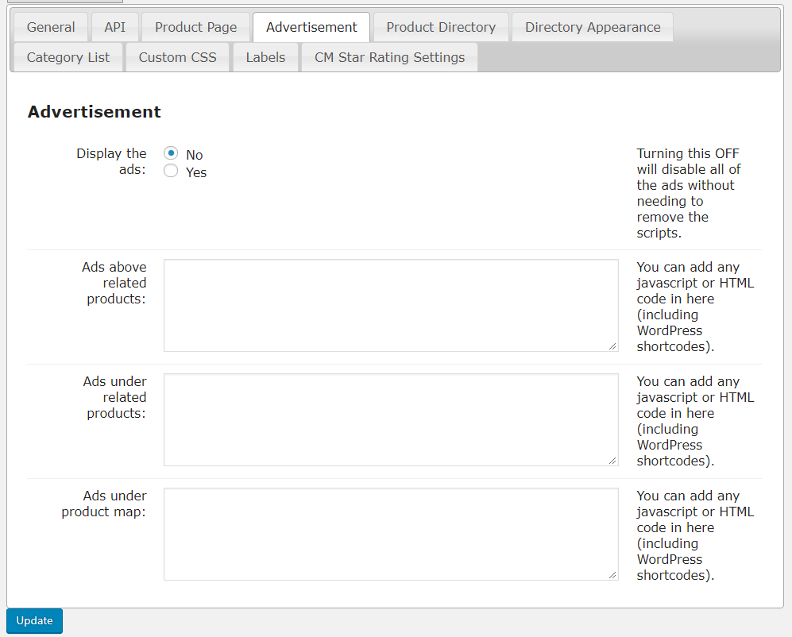Click the 'Advertisement' section heading
The width and height of the screenshot is (792, 637).
pos(94,112)
